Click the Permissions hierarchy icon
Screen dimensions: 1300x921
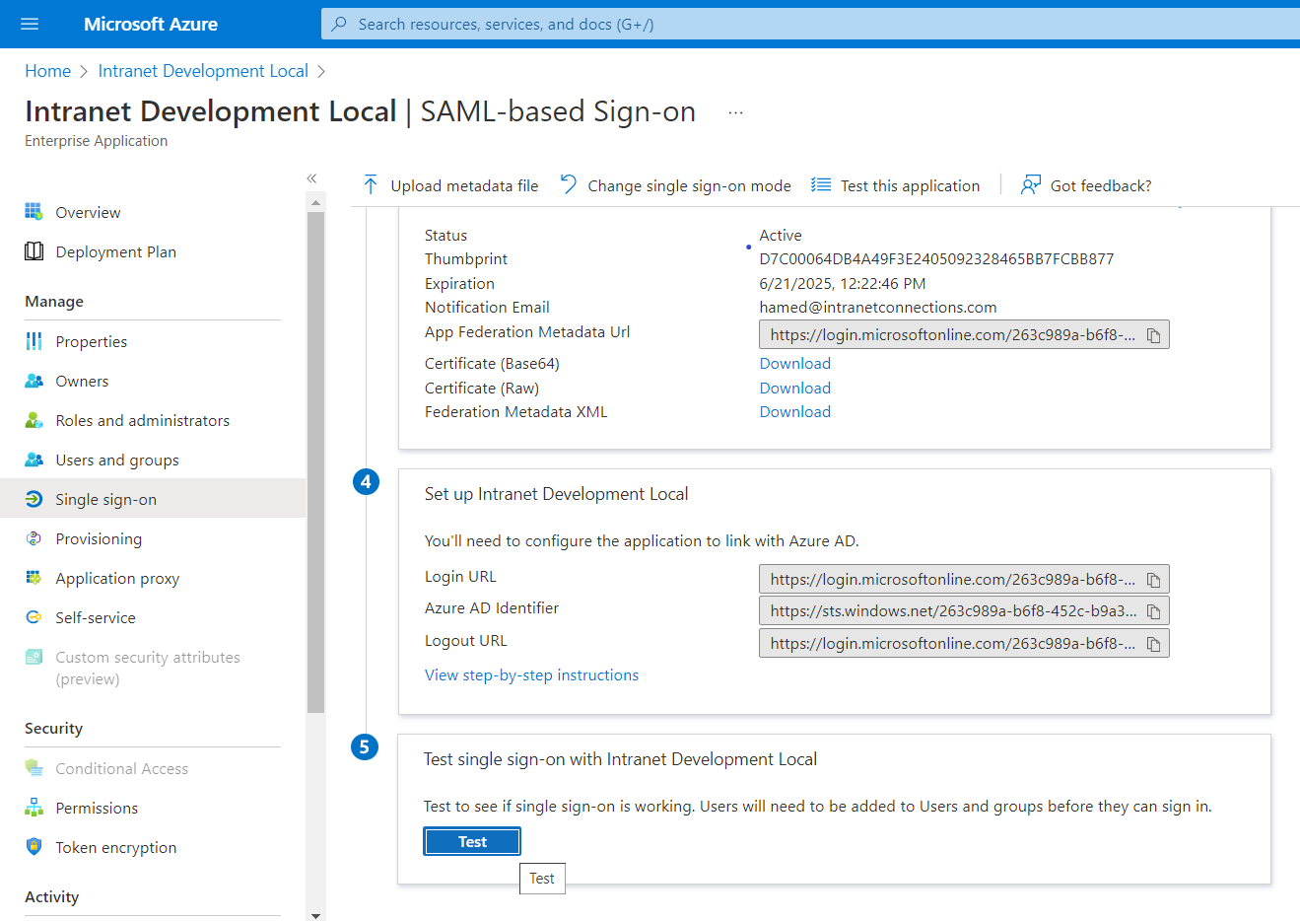pos(34,808)
